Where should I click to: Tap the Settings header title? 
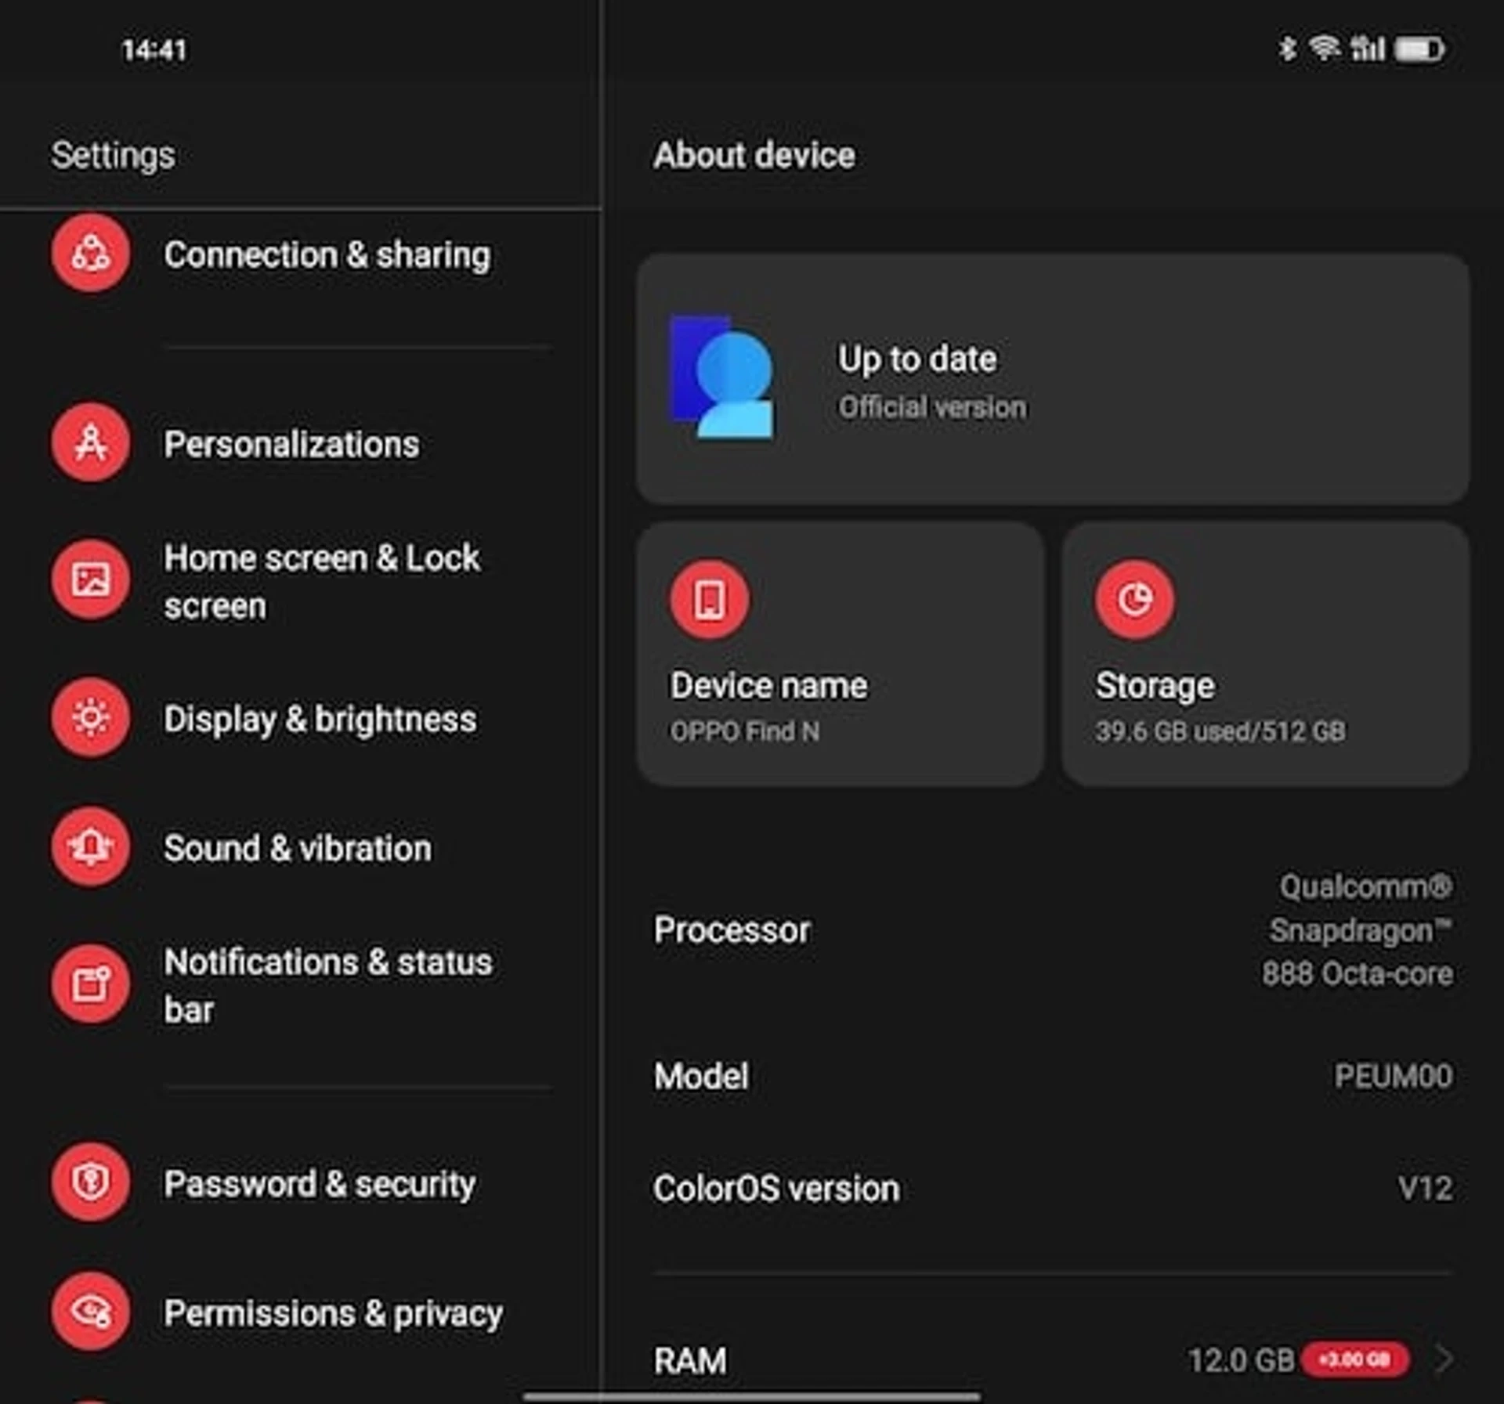113,155
